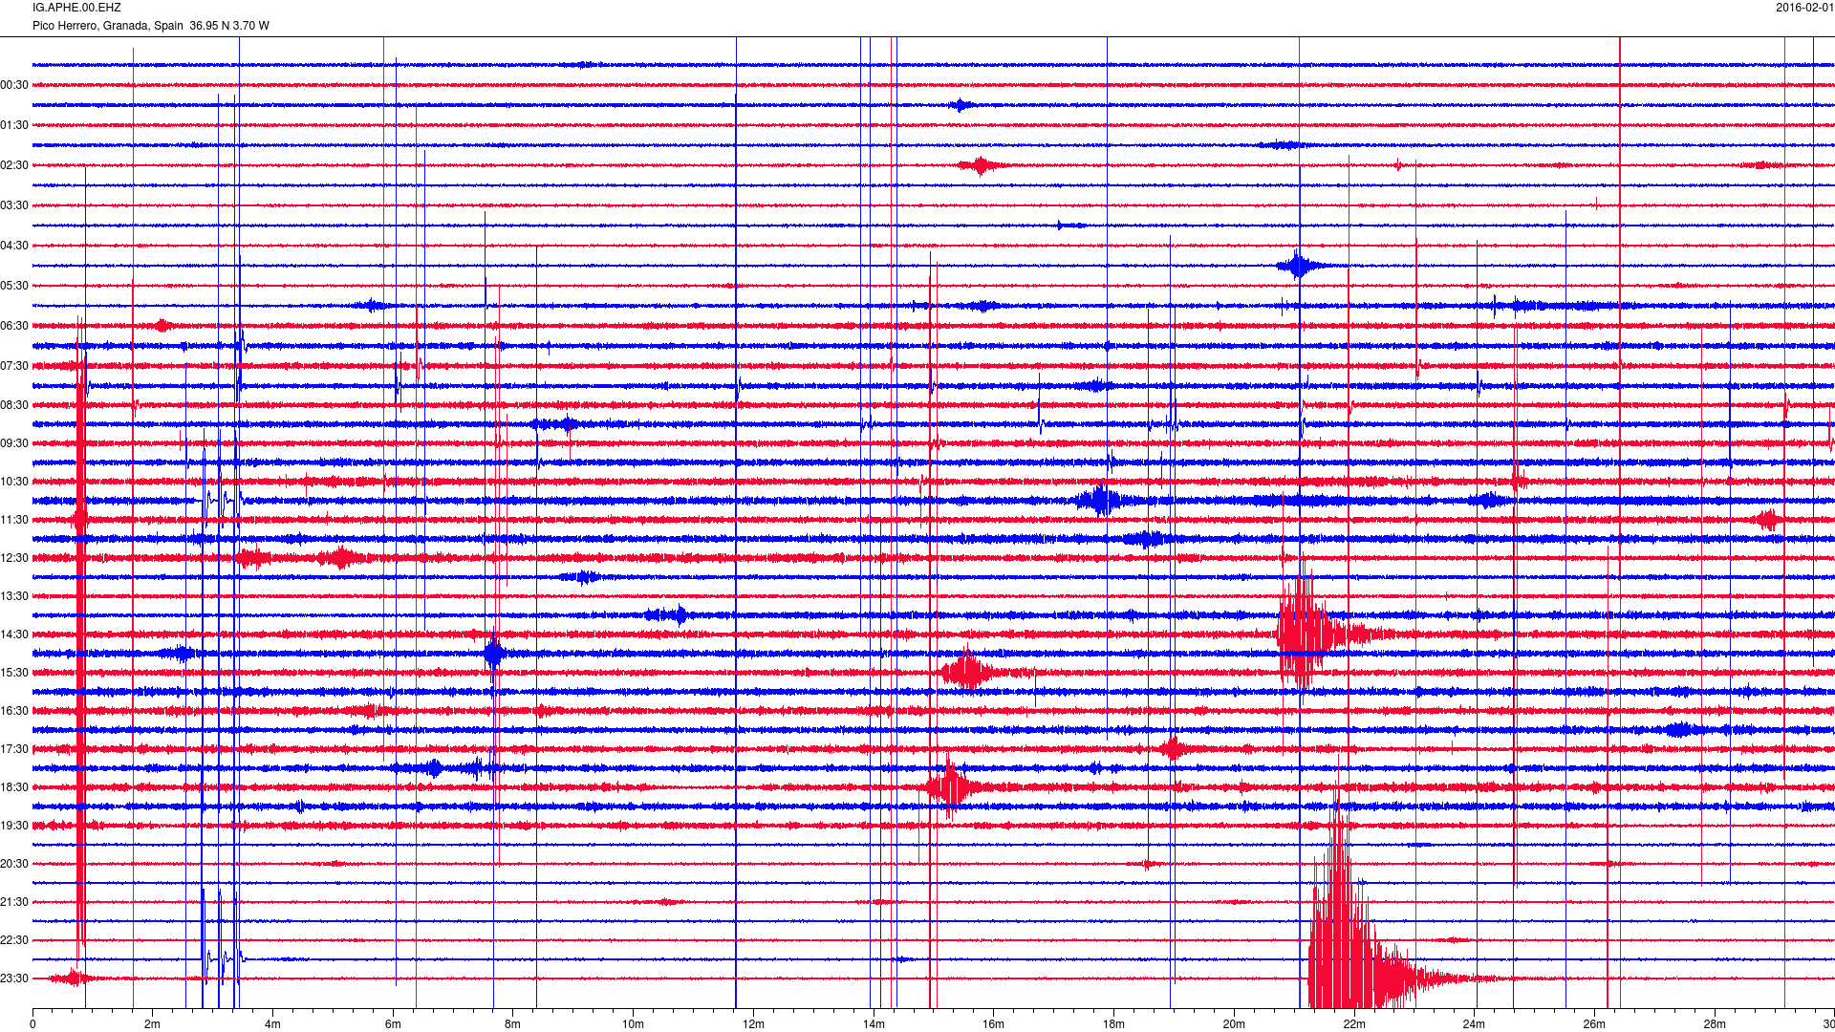Click the 22m tick on the minute axis
1835x1032 pixels.
click(1353, 1024)
